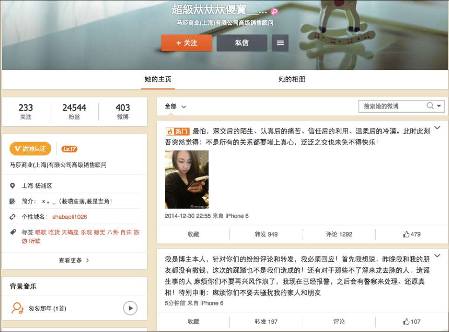
Task: Click 转发 197 repost button
Action: tap(266, 322)
